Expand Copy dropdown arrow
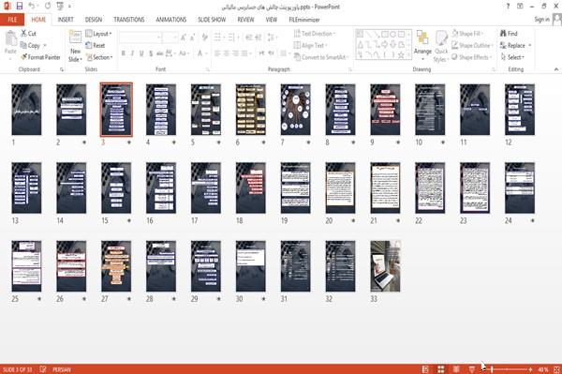This screenshot has width=562, height=374. (45, 45)
